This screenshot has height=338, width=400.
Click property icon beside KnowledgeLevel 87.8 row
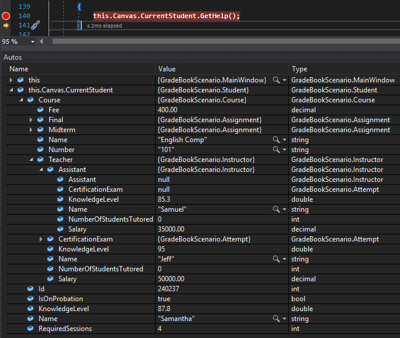pos(30,308)
